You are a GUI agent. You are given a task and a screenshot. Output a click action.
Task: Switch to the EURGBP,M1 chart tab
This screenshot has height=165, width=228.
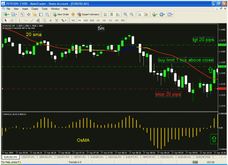point(97,157)
